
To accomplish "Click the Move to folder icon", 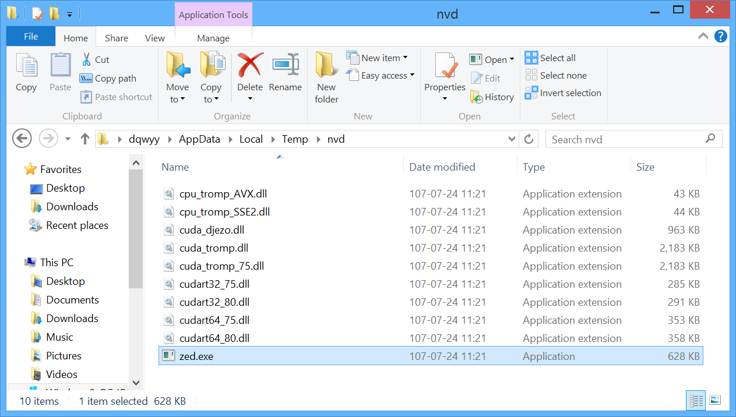I will click(x=178, y=65).
